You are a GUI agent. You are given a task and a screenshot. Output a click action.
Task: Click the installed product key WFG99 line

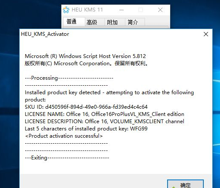86,129
